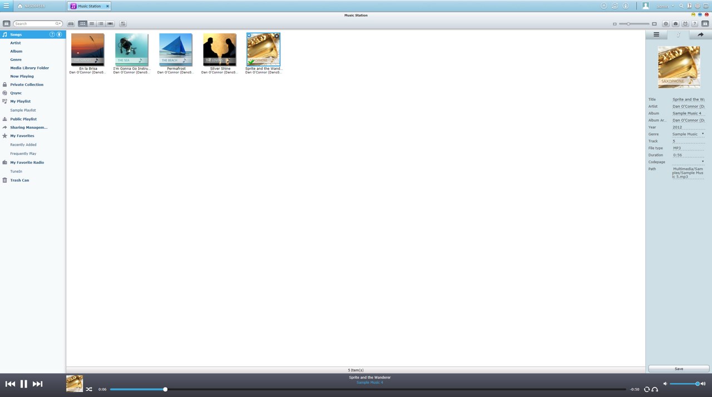Select the En la Brisa song thumbnail
This screenshot has width=712, height=397.
tap(88, 49)
